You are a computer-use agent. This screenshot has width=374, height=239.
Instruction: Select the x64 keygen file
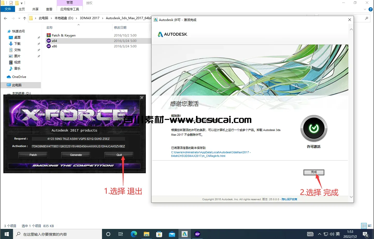pyautogui.click(x=54, y=41)
